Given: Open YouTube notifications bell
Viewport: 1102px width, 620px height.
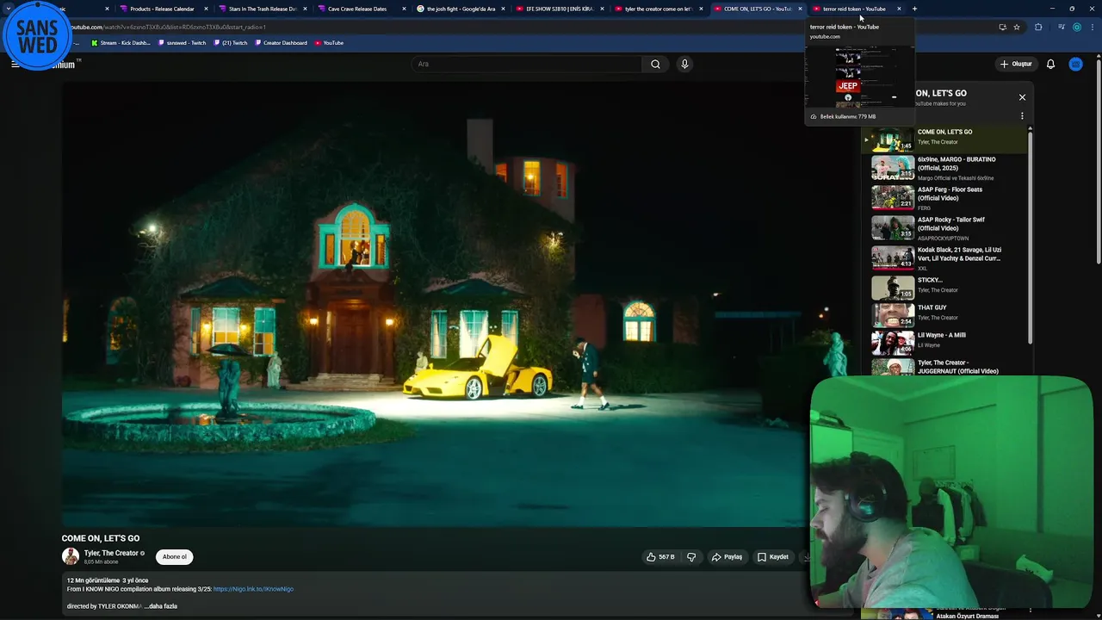Looking at the screenshot, I should 1050,64.
